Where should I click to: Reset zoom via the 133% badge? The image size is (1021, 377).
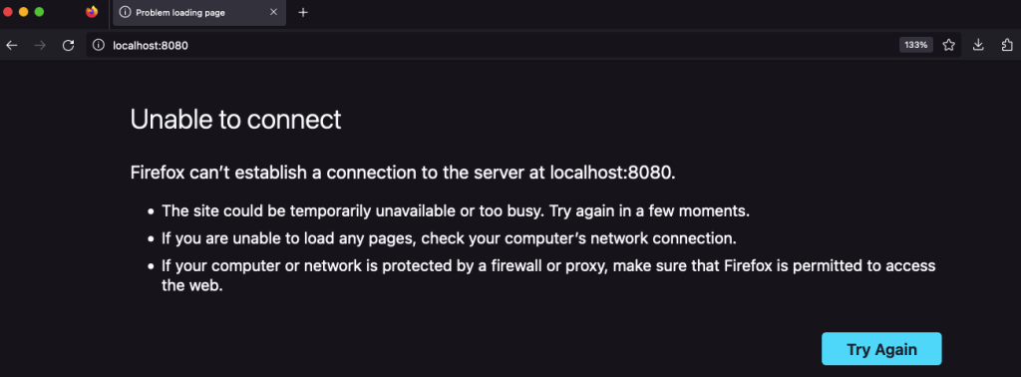tap(916, 45)
